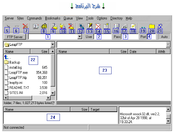Sort remote list by Date column

(142, 52)
